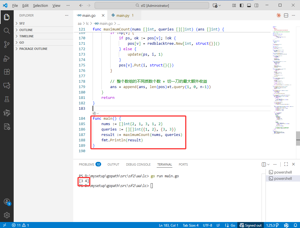Open the terminal split dropdown chevron

[x=268, y=164]
